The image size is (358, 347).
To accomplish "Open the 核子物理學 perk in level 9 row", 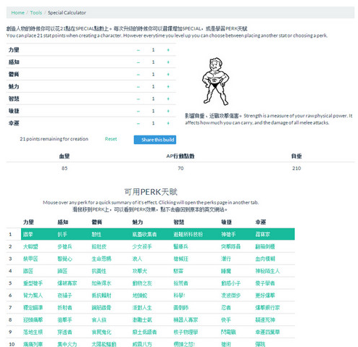I will click(x=186, y=333).
